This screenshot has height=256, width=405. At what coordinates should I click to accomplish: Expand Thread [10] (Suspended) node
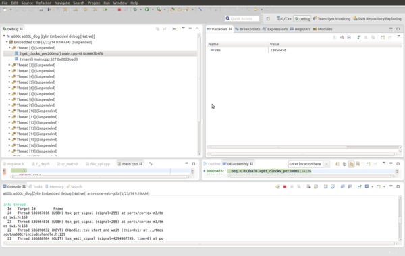click(x=9, y=111)
